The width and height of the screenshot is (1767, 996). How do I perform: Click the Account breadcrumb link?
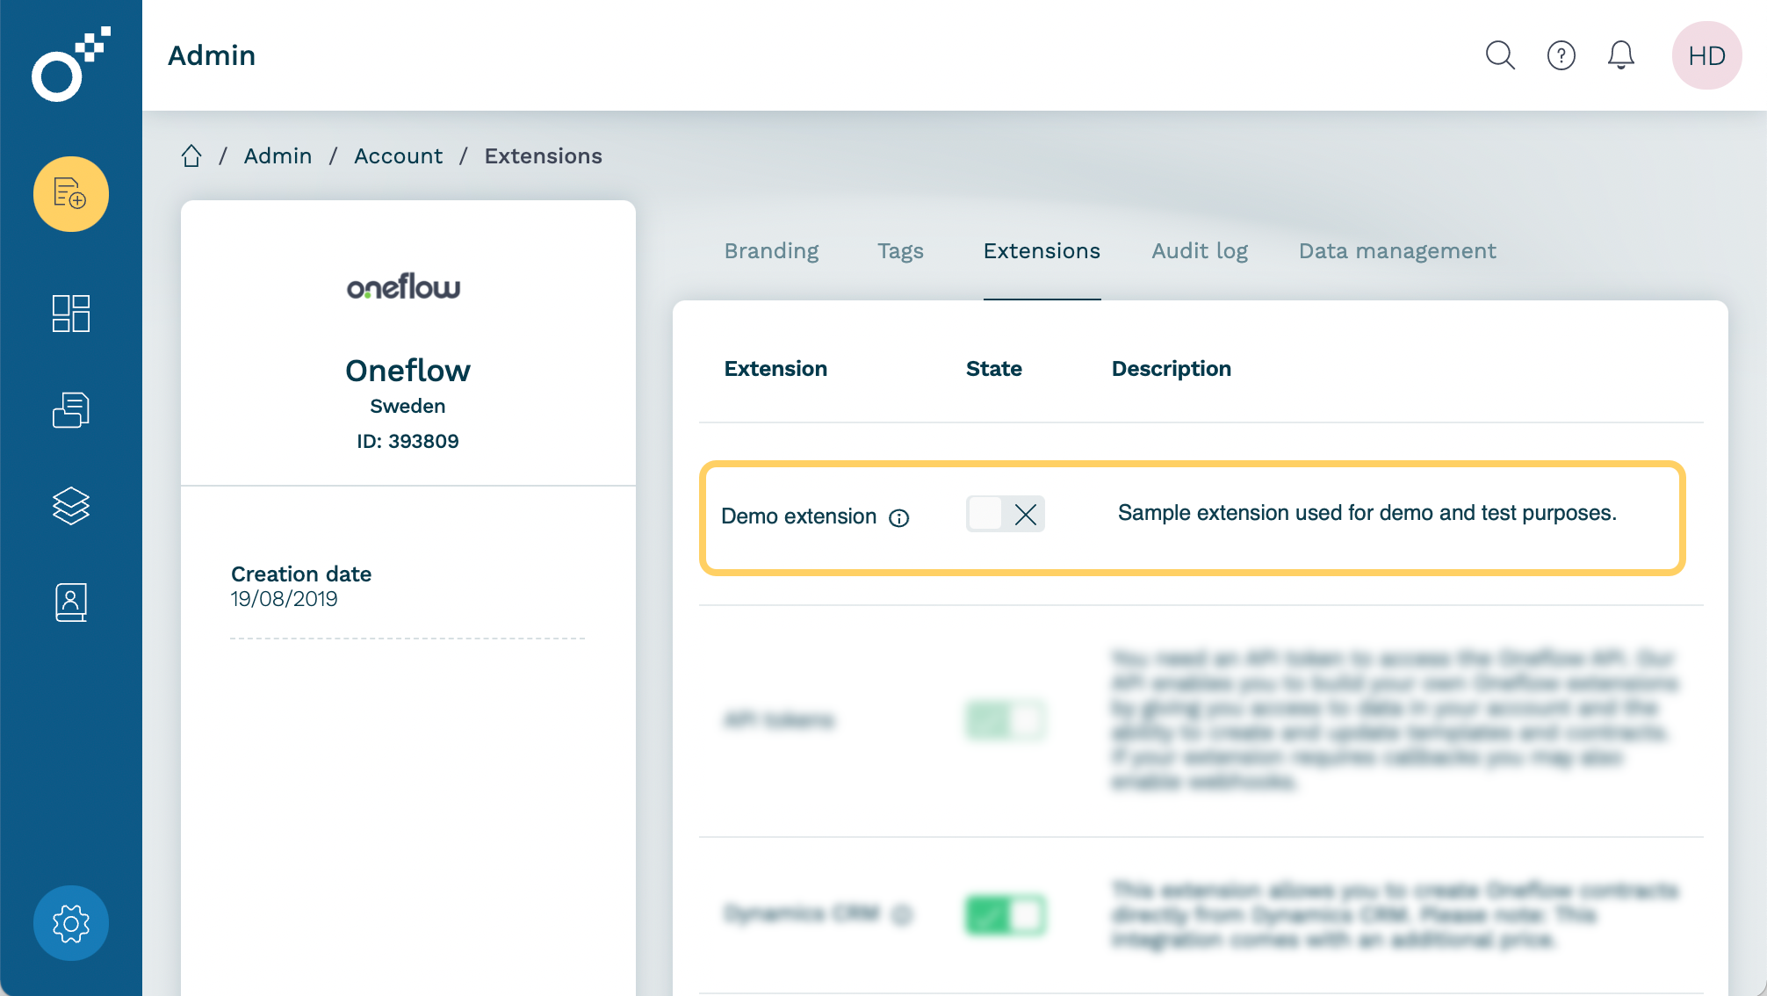[398, 156]
